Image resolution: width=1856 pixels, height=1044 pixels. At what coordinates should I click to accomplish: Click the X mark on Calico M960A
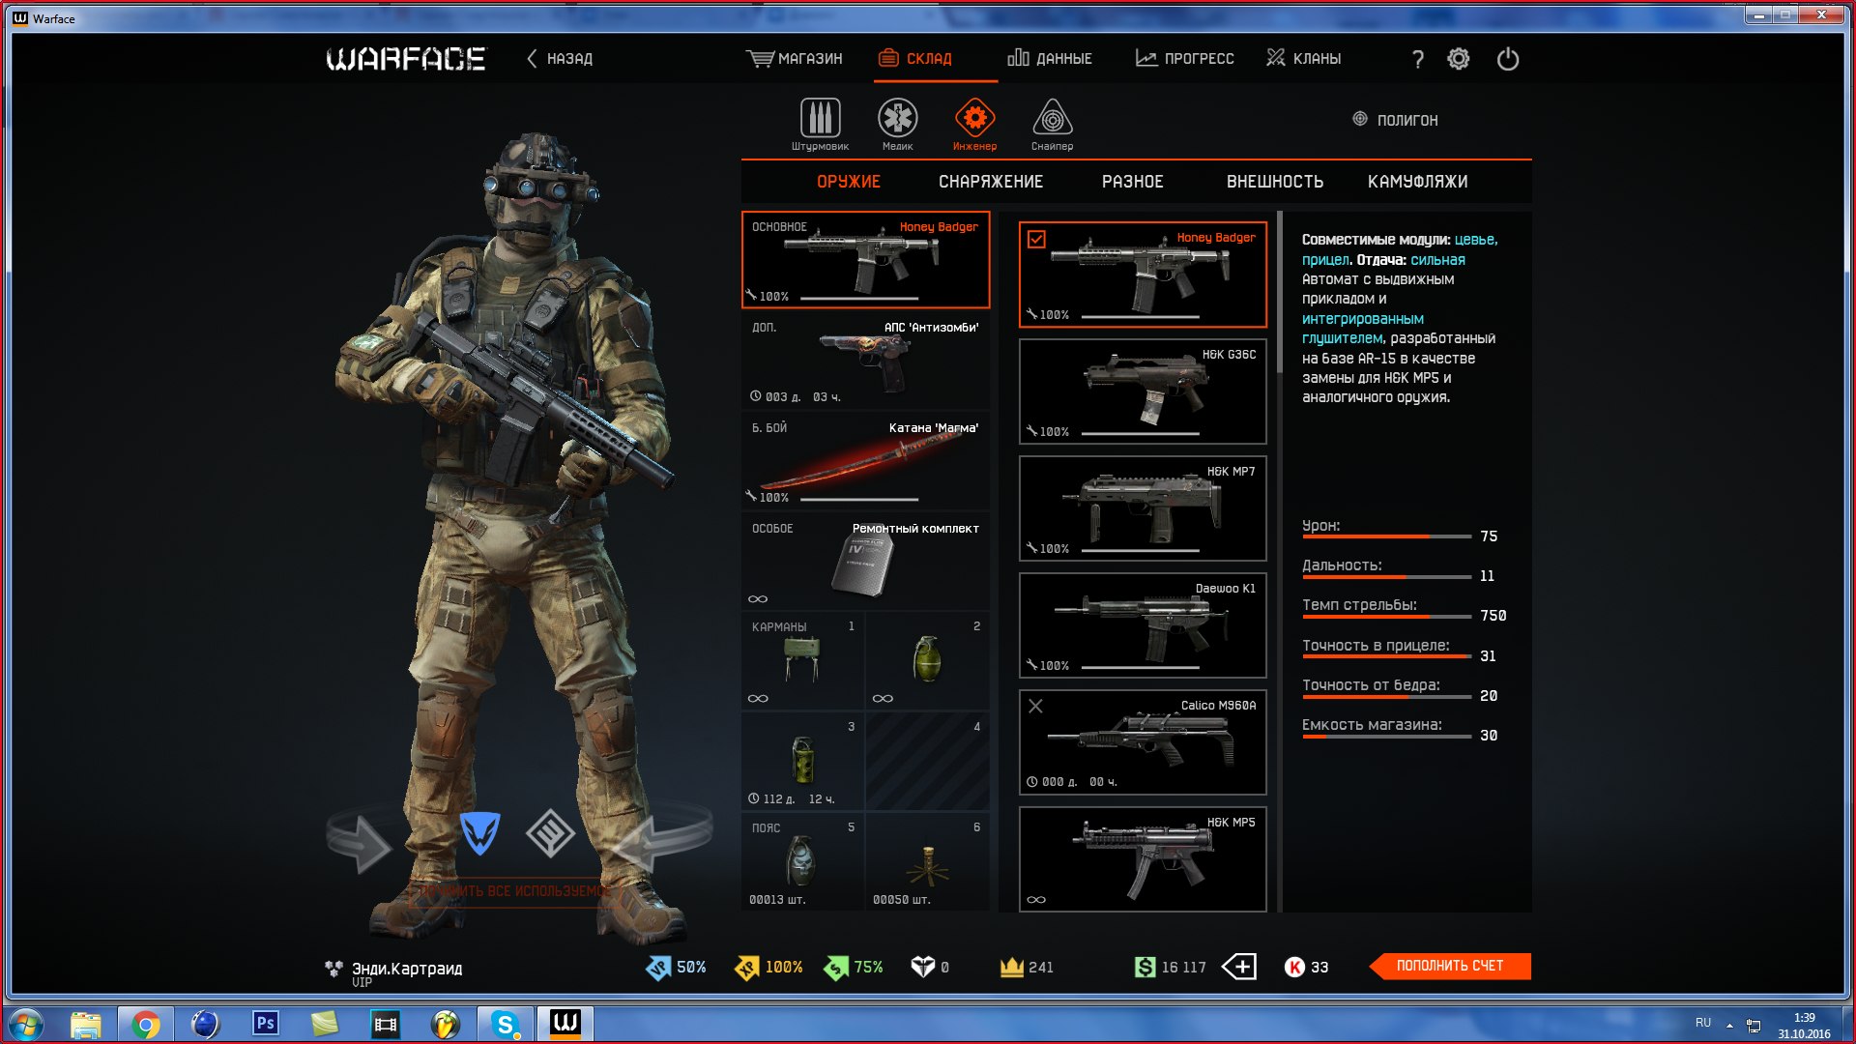pos(1035,707)
